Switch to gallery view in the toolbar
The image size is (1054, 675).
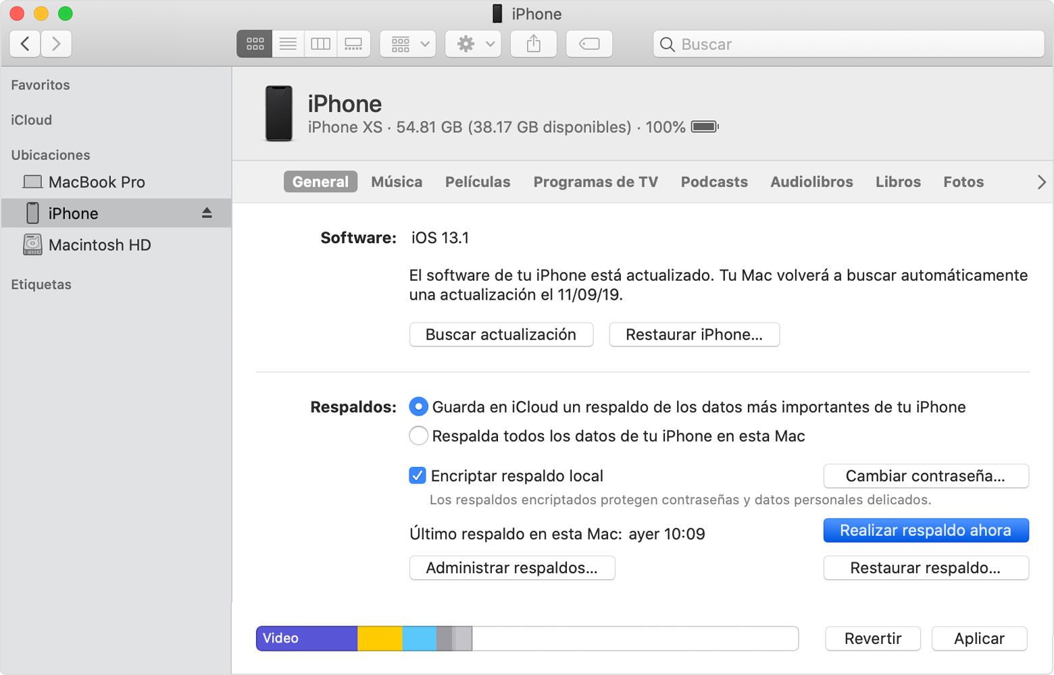(353, 43)
